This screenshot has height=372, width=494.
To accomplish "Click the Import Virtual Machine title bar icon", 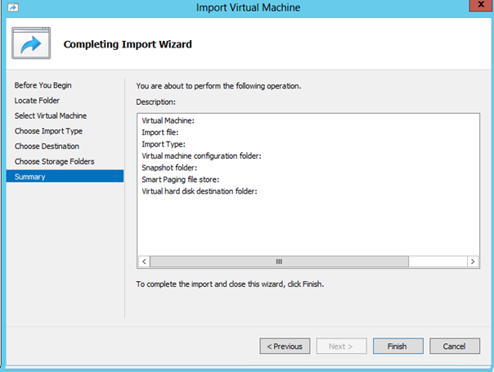I will (x=13, y=7).
